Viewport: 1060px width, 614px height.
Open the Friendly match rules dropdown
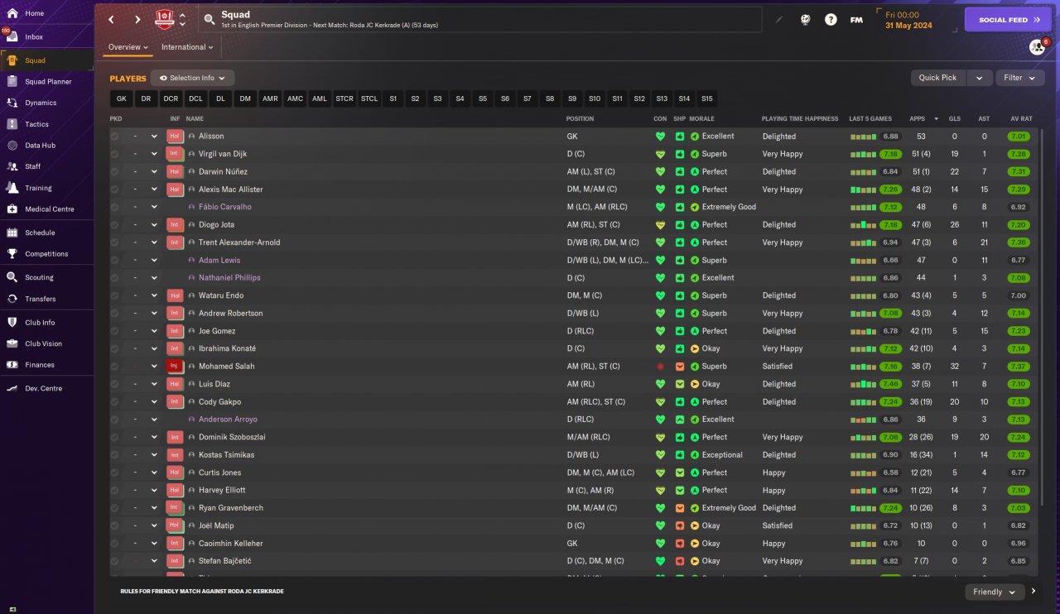point(995,592)
